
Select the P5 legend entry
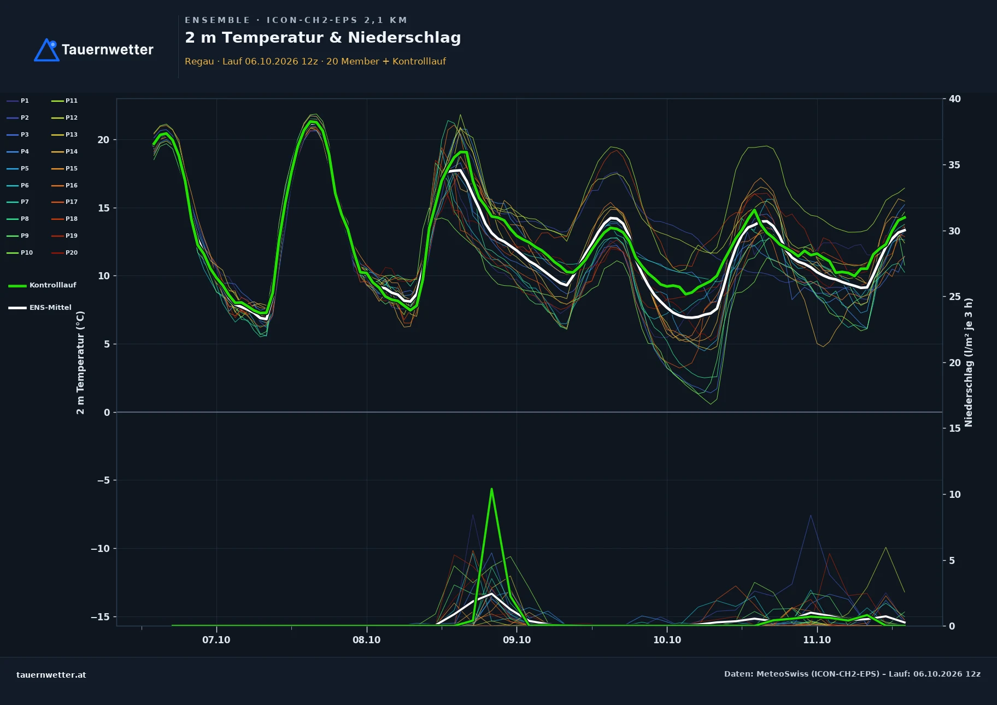pyautogui.click(x=18, y=168)
